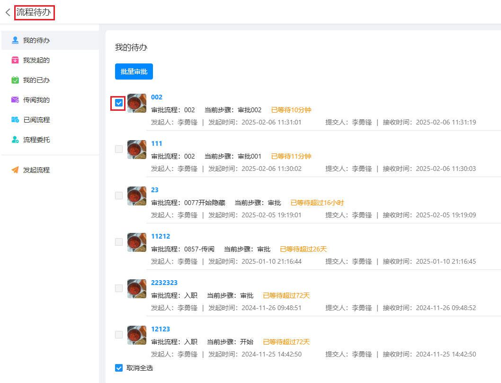Click the avatar thumbnail of item 111
The image size is (501, 383).
pyautogui.click(x=137, y=149)
